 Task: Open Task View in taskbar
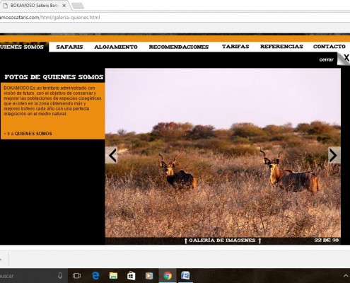76,275
